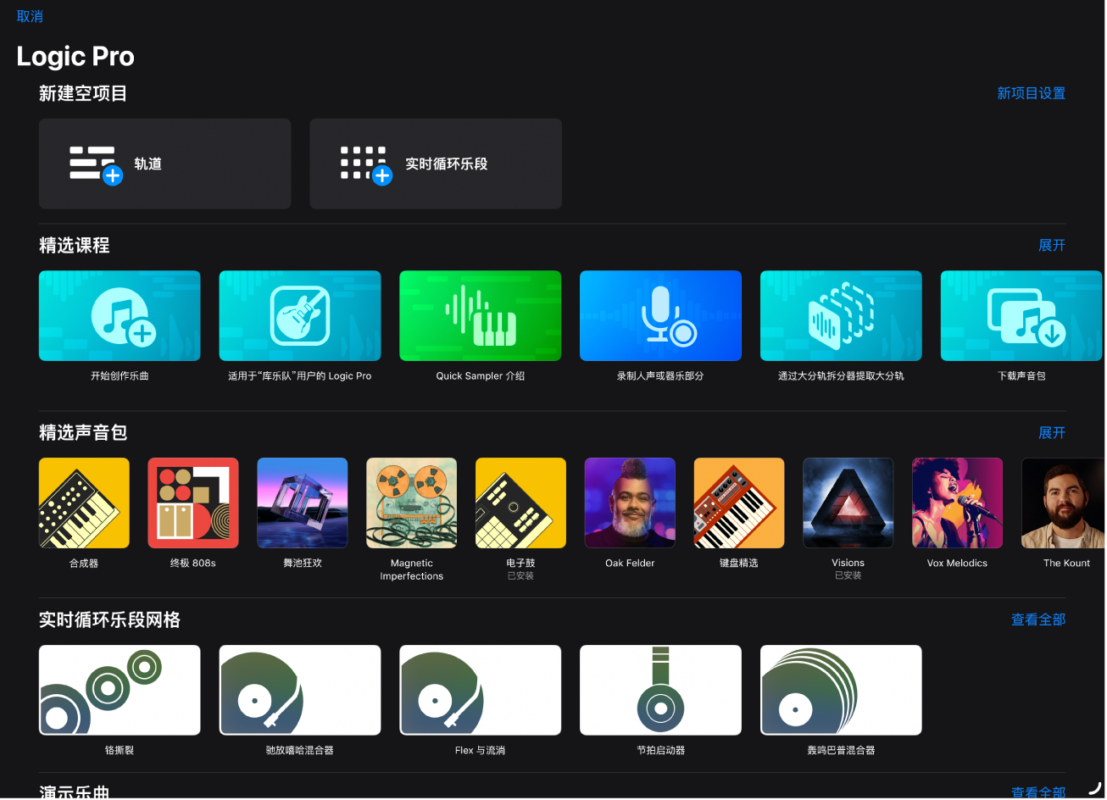Click the 'Quick Sampler 介绍' caption text

click(481, 375)
